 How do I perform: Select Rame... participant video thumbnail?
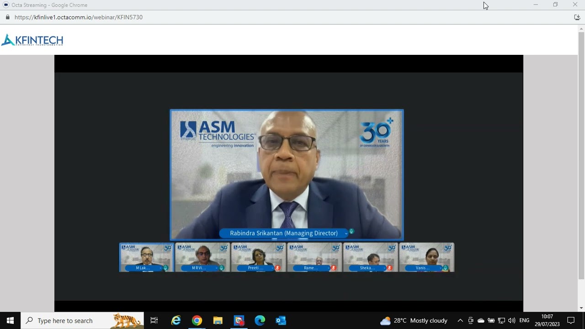click(314, 257)
